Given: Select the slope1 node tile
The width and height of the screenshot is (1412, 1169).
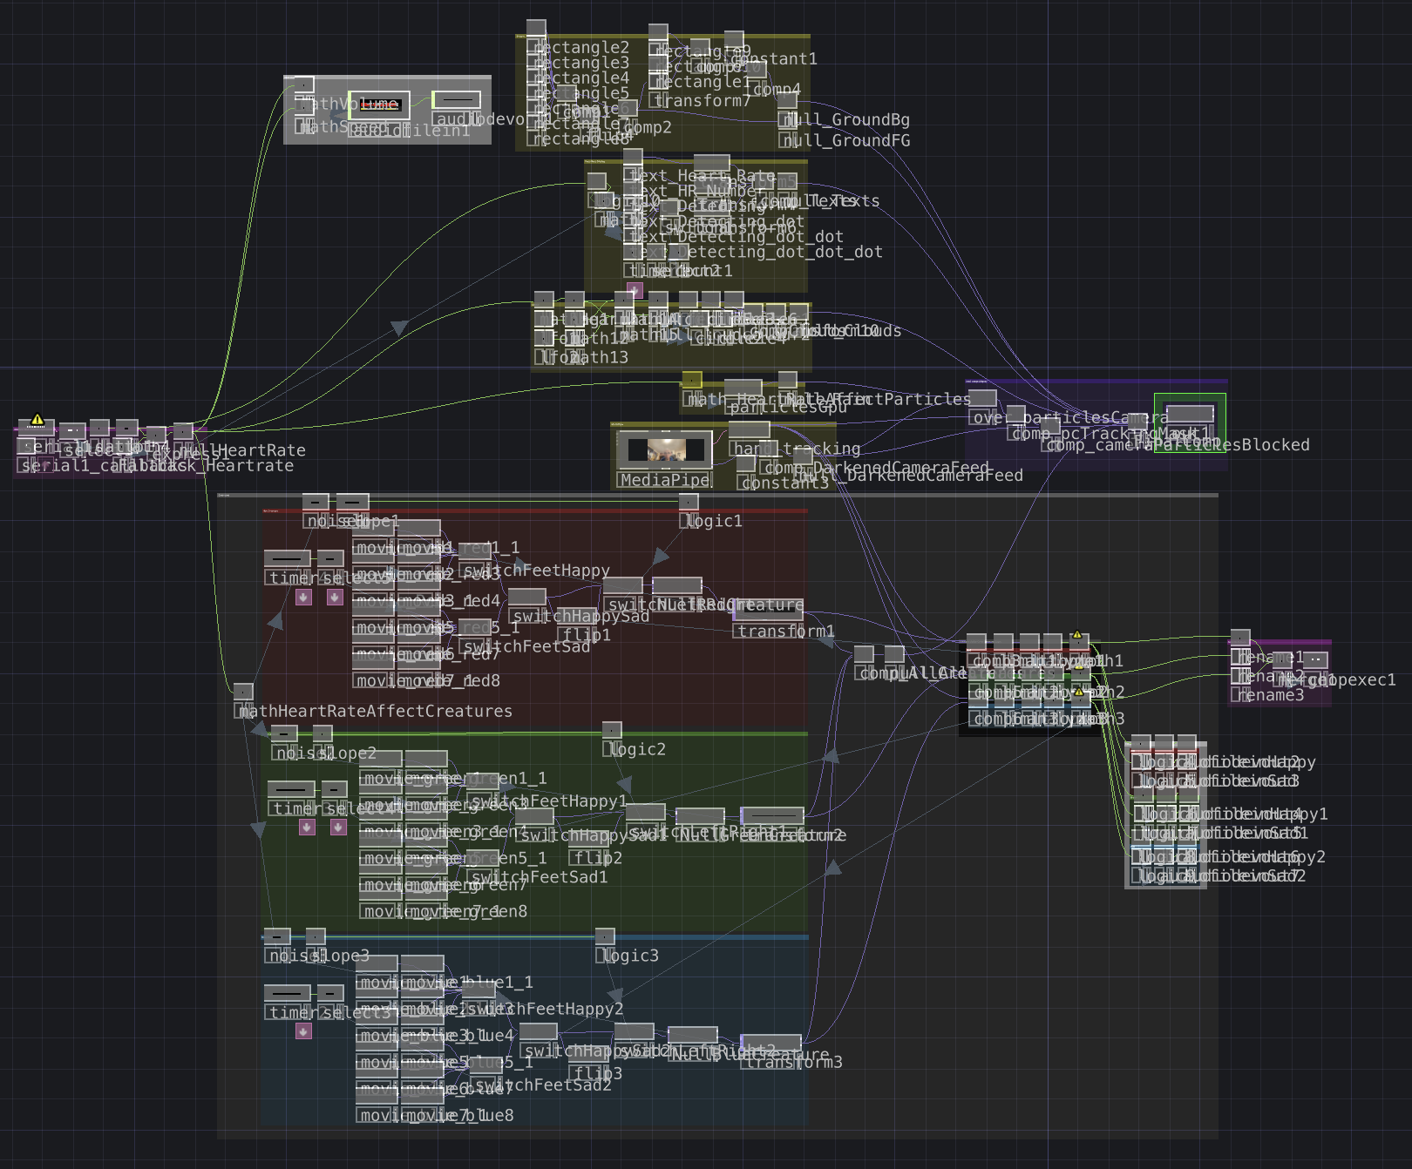Looking at the screenshot, I should (x=352, y=502).
